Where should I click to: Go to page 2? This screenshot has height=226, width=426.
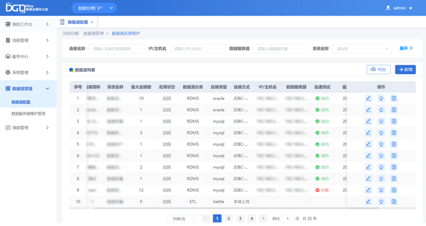coord(228,218)
